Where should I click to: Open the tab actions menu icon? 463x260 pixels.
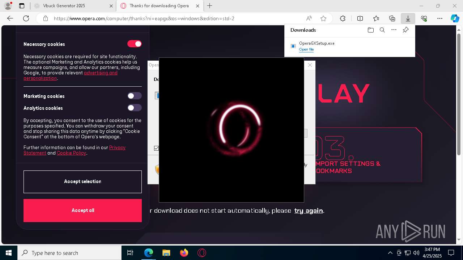pos(22,6)
